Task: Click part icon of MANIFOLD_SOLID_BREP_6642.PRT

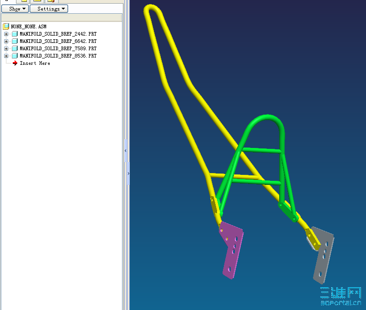Action: point(15,41)
